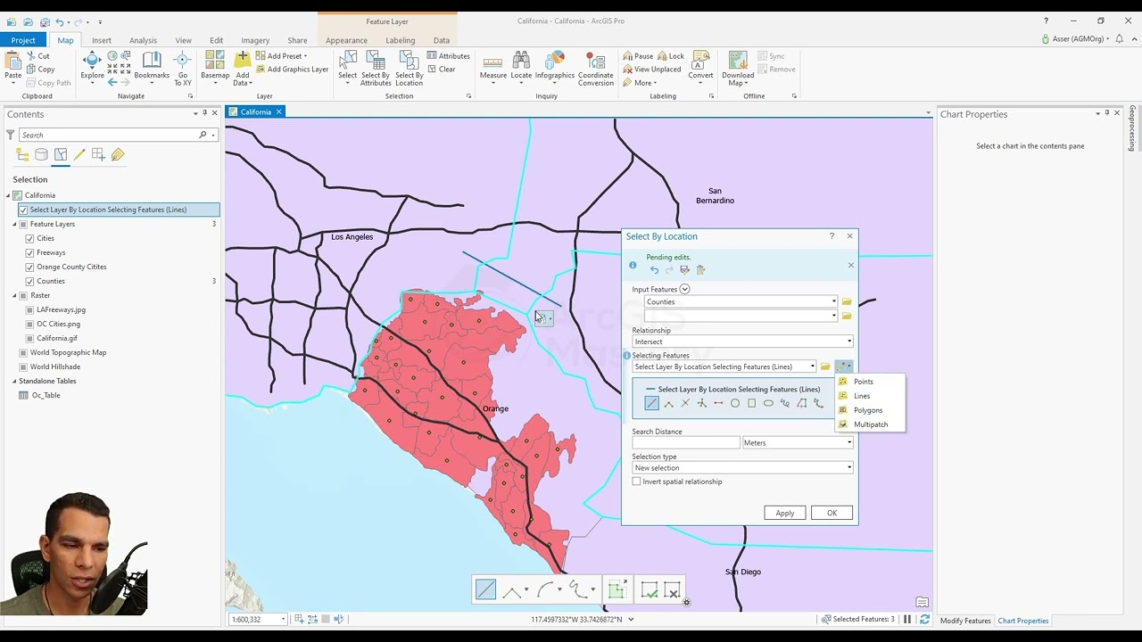Click the Search Distance input field
This screenshot has height=642, width=1142.
685,443
